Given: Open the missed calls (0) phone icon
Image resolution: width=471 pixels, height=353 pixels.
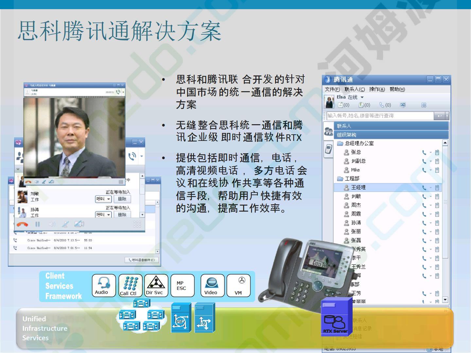Looking at the screenshot, I should pyautogui.click(x=385, y=105).
